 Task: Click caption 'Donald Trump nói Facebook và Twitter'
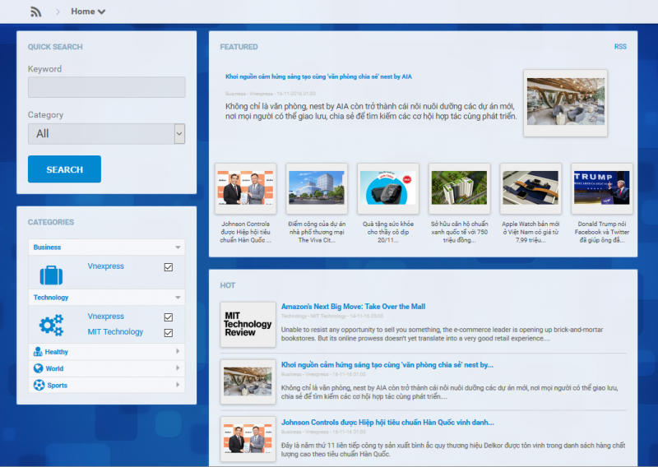[602, 232]
